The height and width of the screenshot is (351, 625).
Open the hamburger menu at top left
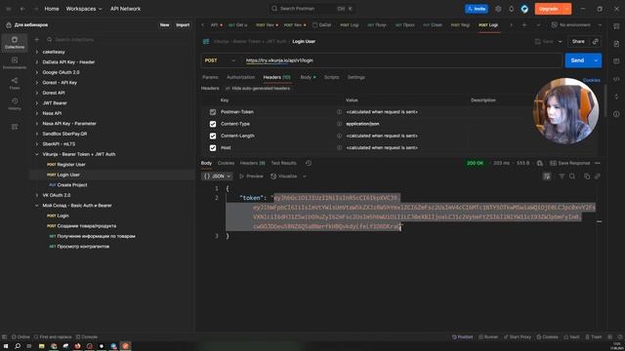(x=9, y=9)
